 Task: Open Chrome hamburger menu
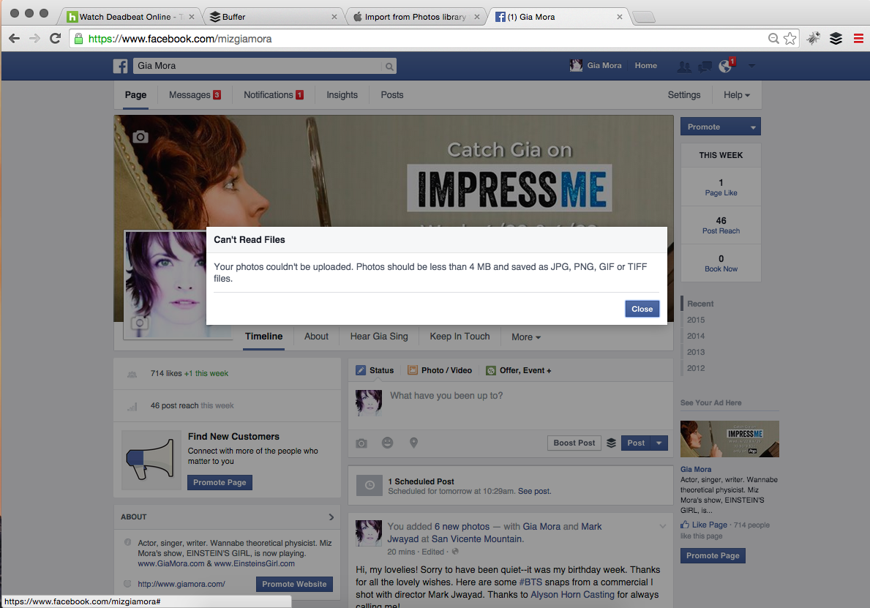pos(858,38)
